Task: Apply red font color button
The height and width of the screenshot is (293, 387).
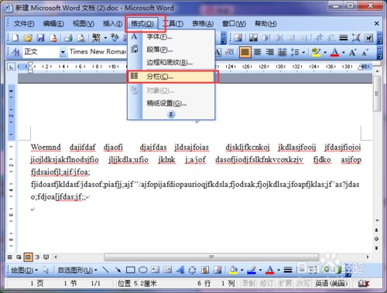Action: (335, 53)
